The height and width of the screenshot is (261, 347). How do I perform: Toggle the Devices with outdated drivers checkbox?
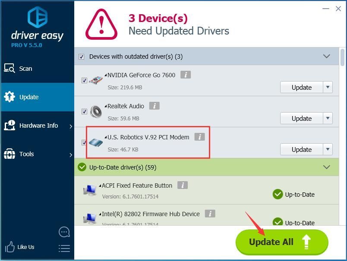tap(81, 57)
